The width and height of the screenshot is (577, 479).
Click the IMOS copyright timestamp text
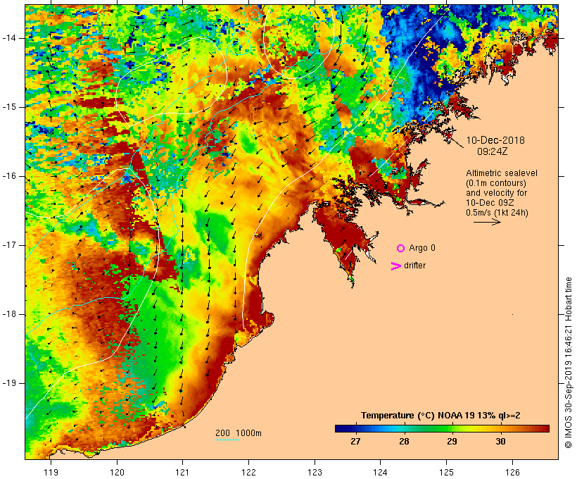(x=568, y=363)
